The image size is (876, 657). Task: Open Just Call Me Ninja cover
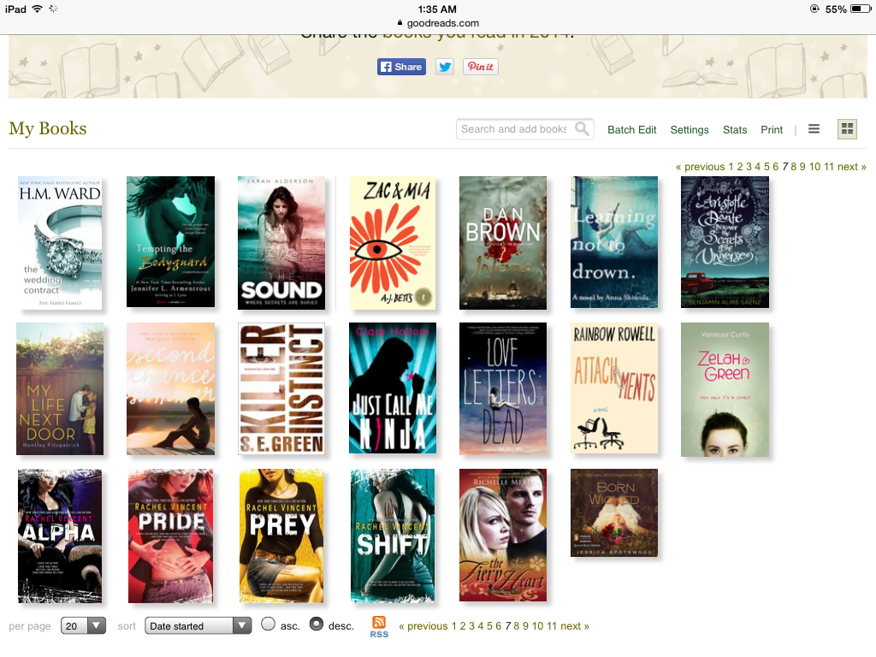point(392,388)
